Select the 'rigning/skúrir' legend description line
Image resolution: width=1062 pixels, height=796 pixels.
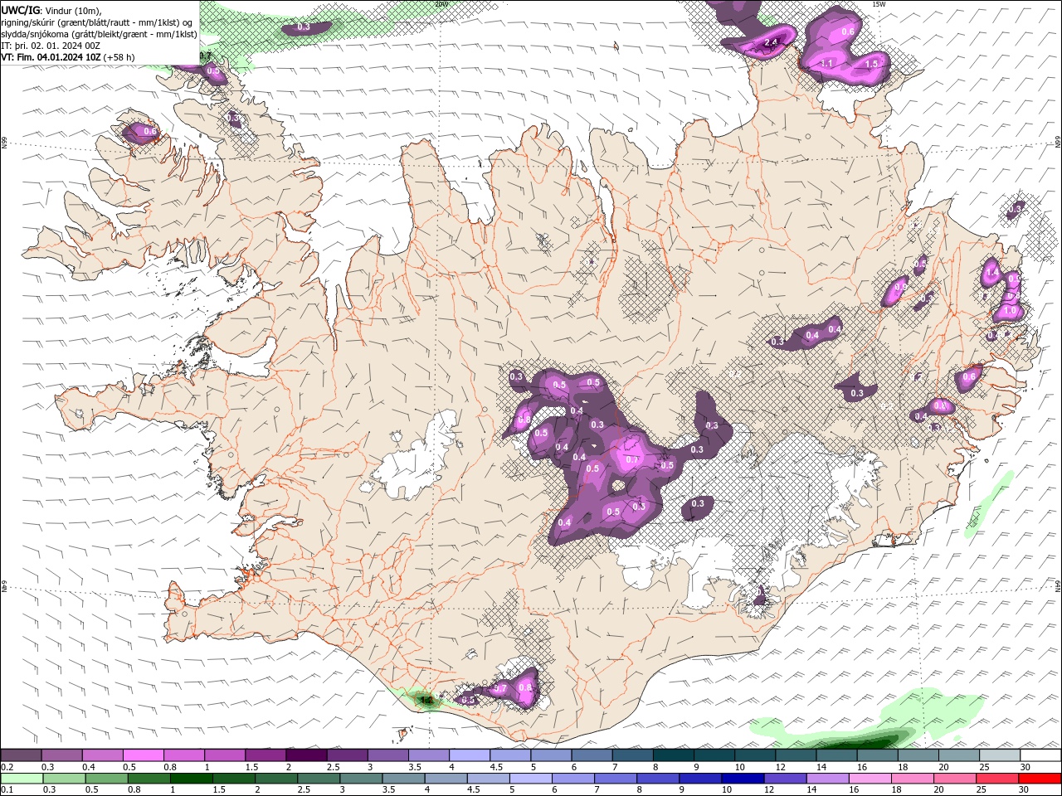[x=98, y=22]
